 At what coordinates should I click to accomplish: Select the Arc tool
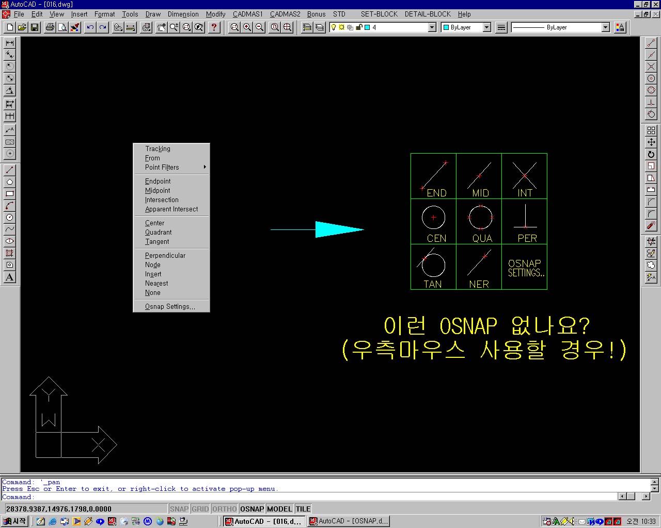(9, 205)
